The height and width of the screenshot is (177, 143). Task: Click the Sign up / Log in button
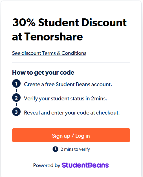71,135
